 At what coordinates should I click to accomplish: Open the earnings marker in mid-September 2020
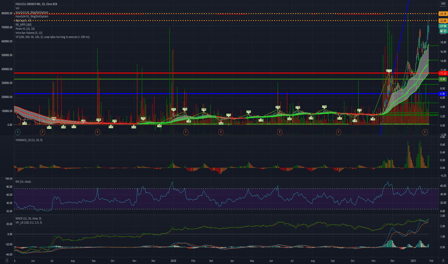click(338, 132)
